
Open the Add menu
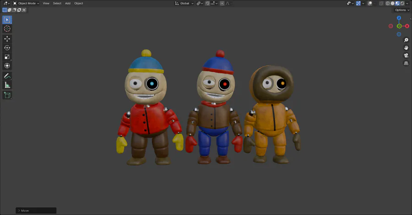click(x=68, y=3)
